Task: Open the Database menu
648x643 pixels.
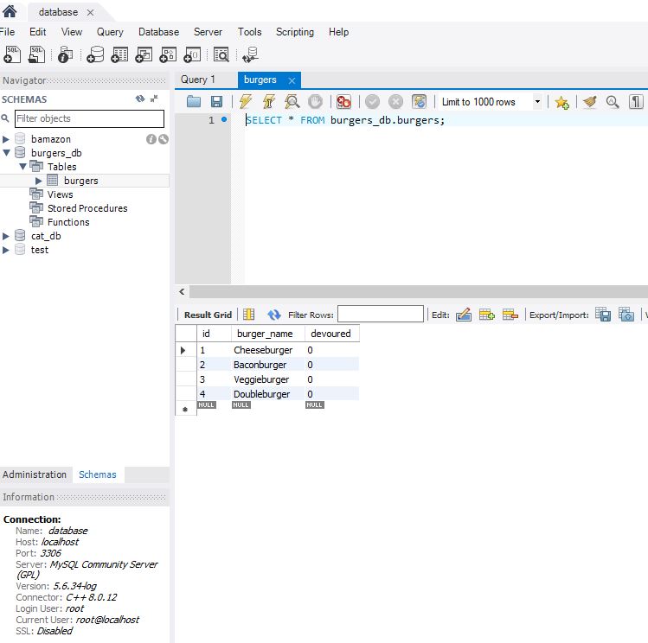Action: coord(158,32)
